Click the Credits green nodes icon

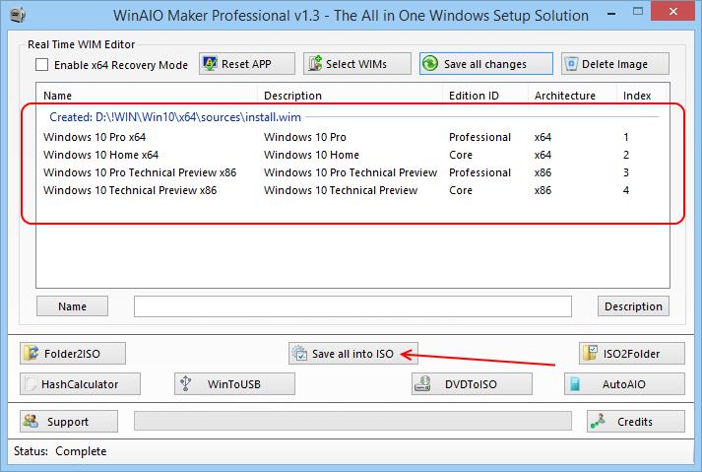pyautogui.click(x=598, y=421)
